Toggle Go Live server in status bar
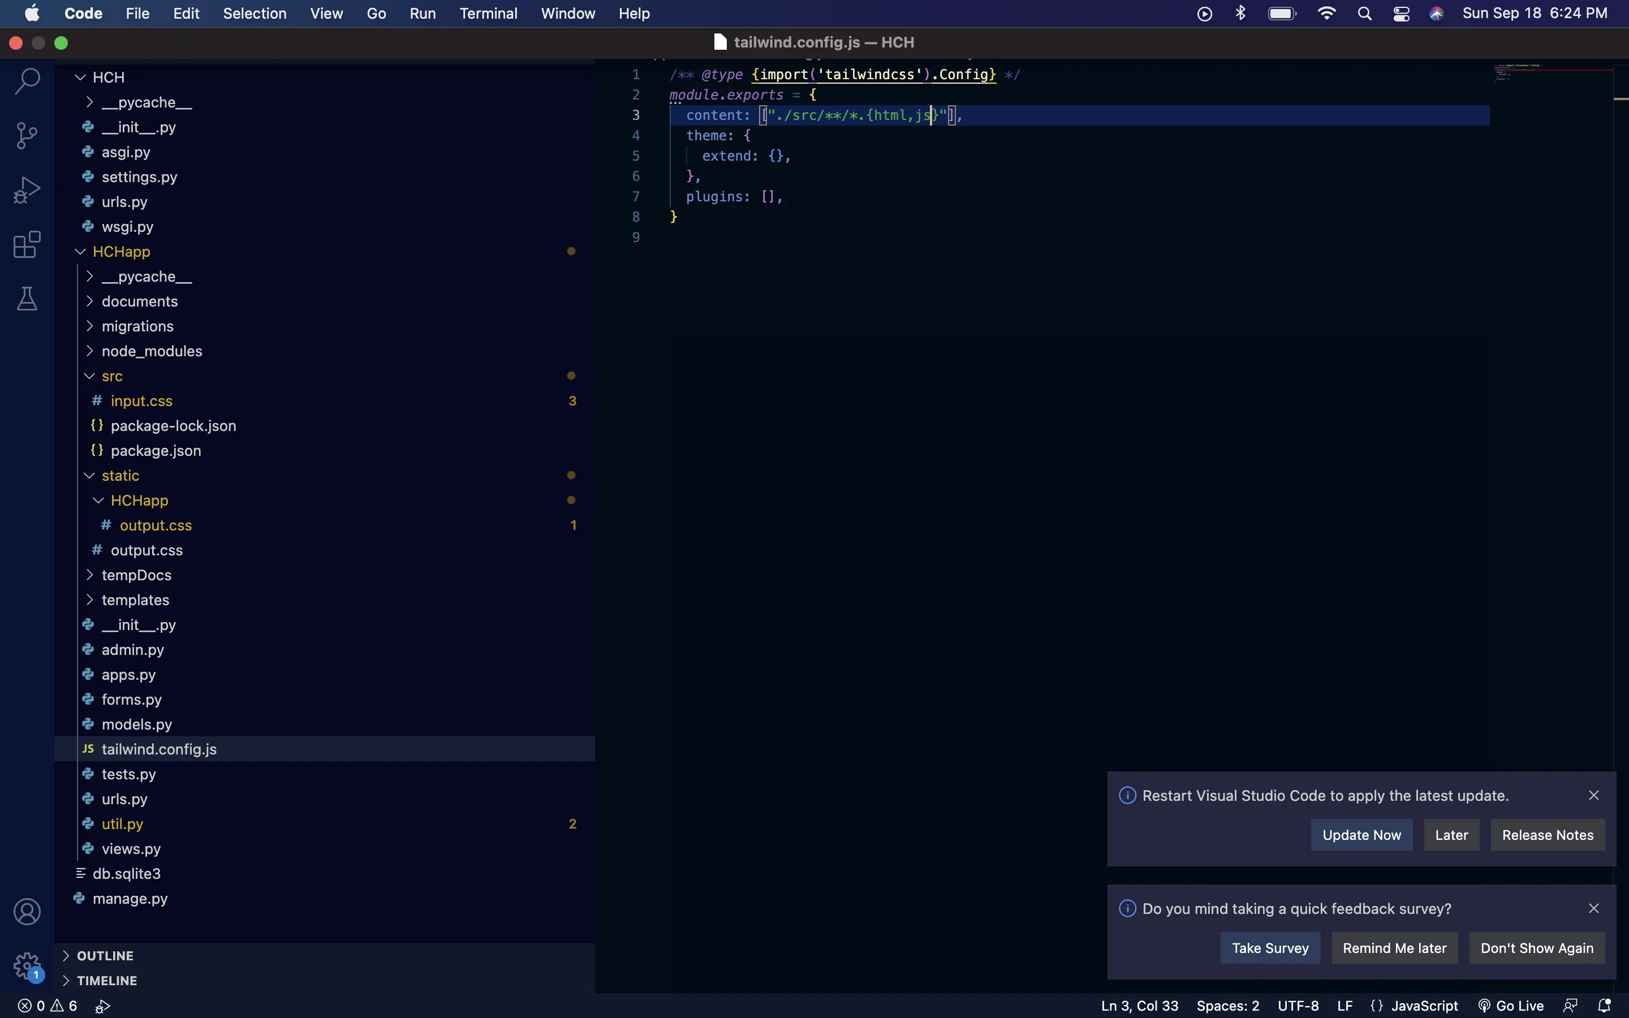This screenshot has width=1629, height=1018. 1511,1005
